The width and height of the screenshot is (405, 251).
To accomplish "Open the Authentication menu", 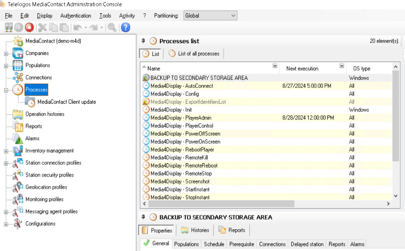I will tap(76, 16).
